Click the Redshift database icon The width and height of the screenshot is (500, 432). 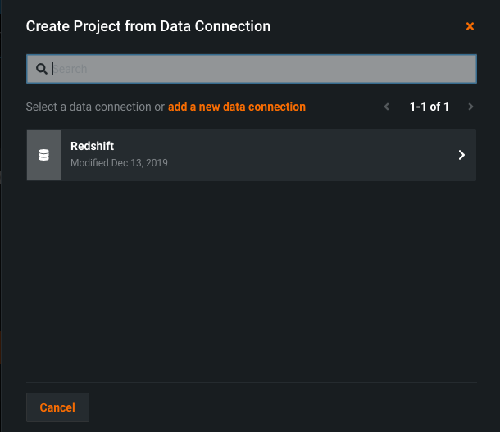coord(44,155)
